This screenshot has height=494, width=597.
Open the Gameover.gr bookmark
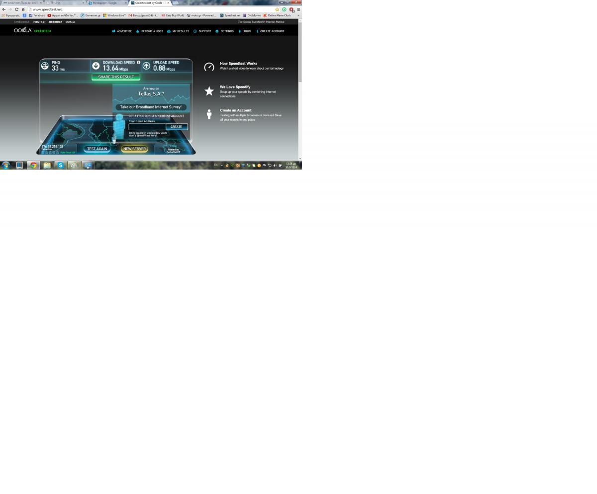(x=91, y=15)
